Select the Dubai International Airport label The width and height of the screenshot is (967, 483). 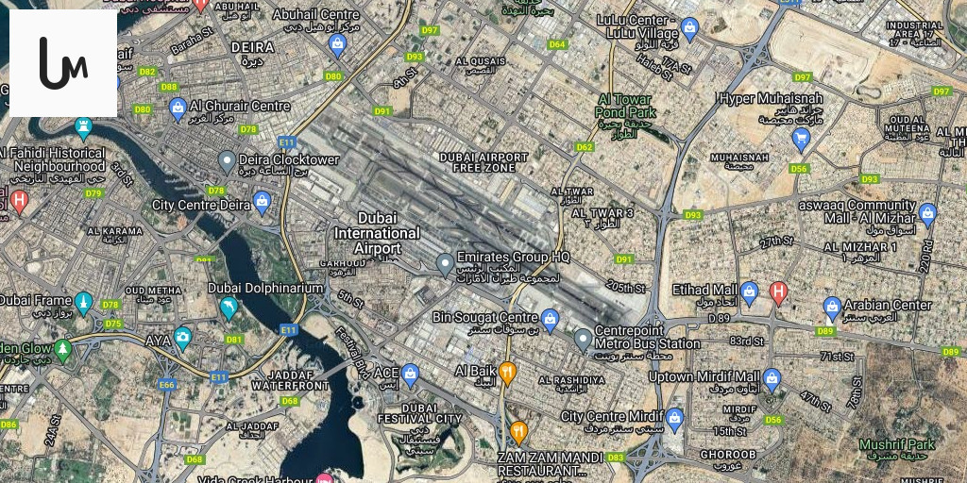coord(378,233)
